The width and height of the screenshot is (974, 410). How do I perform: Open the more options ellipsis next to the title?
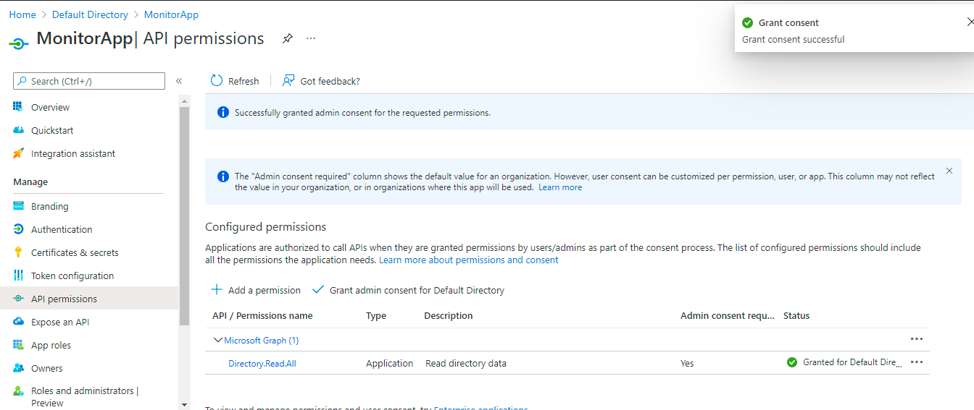(311, 38)
